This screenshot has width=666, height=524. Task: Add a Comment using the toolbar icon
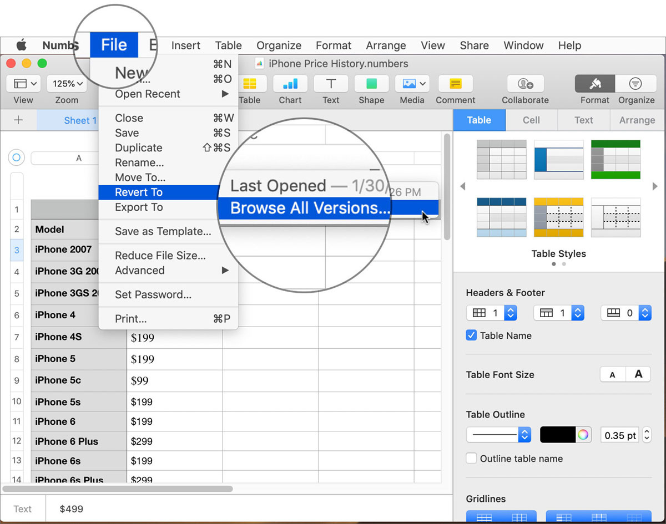pos(455,84)
